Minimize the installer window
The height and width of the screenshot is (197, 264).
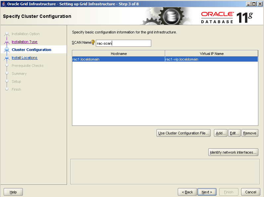click(248, 4)
